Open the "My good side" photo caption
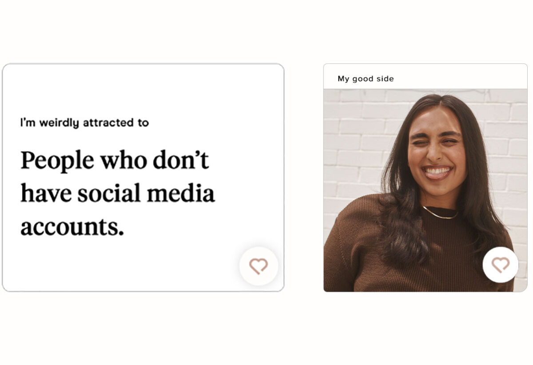The height and width of the screenshot is (365, 533). coord(366,79)
